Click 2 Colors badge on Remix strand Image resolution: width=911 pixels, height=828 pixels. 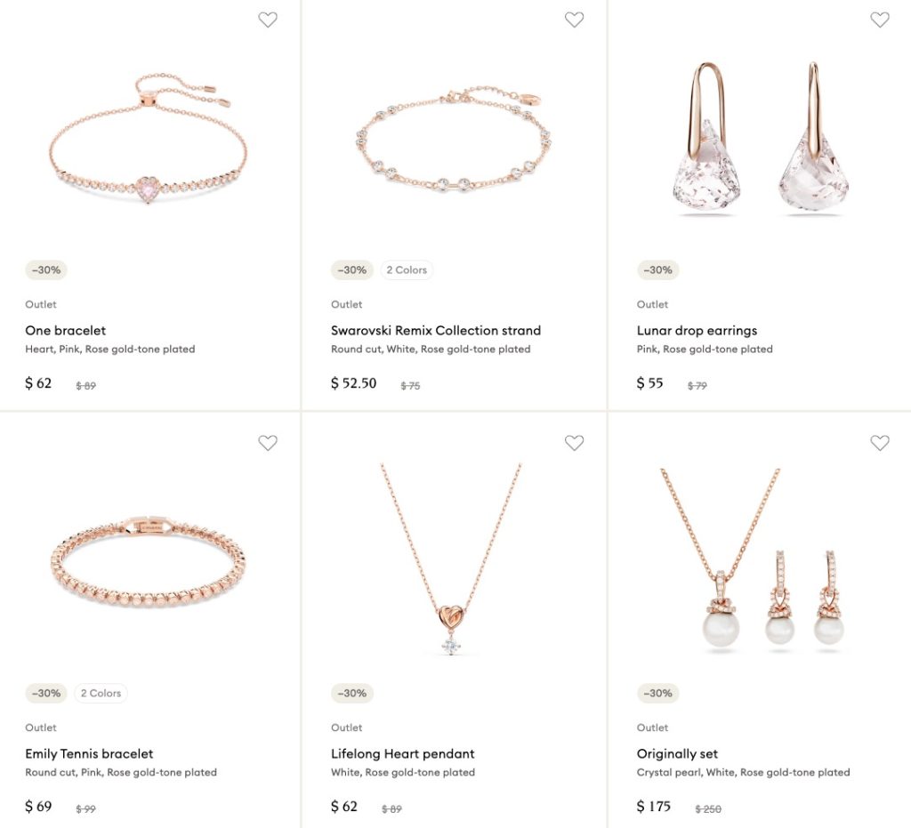click(407, 270)
